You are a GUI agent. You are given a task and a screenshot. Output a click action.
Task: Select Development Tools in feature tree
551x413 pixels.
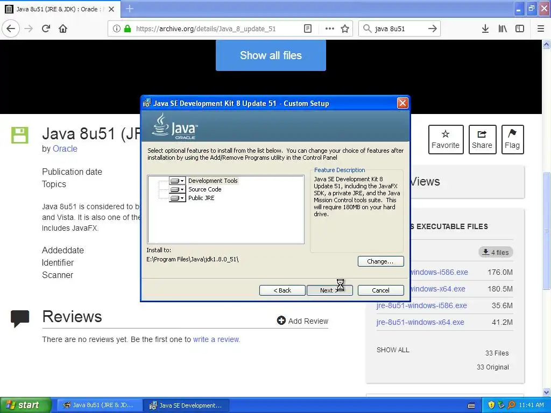(213, 181)
